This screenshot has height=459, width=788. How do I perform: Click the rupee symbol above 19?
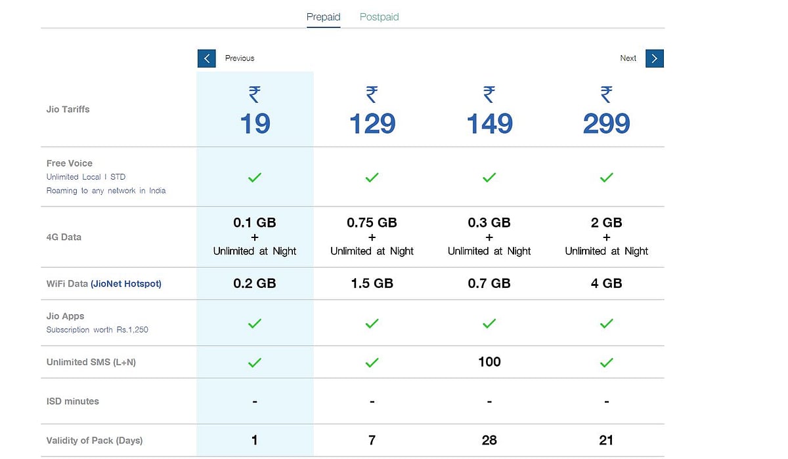click(x=255, y=95)
